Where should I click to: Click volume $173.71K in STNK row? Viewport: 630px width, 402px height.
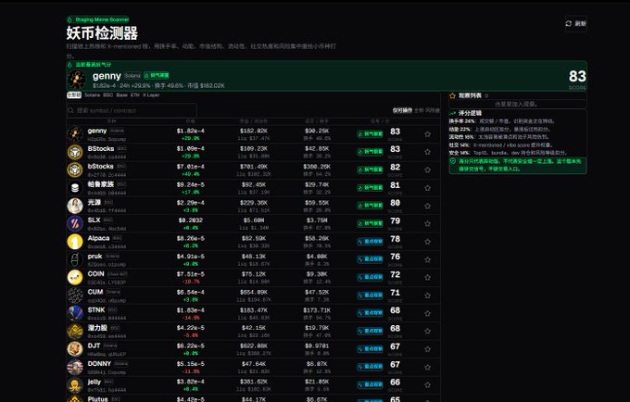tap(317, 310)
